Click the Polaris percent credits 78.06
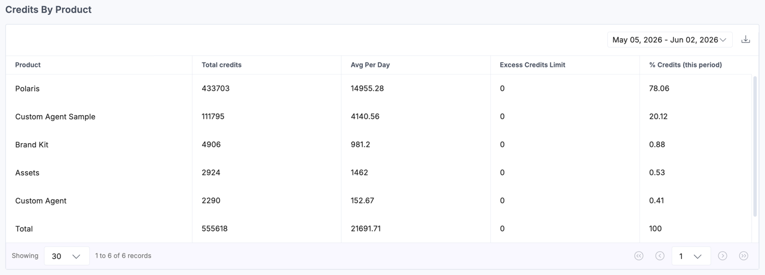Viewport: 765px width, 275px height. tap(659, 88)
